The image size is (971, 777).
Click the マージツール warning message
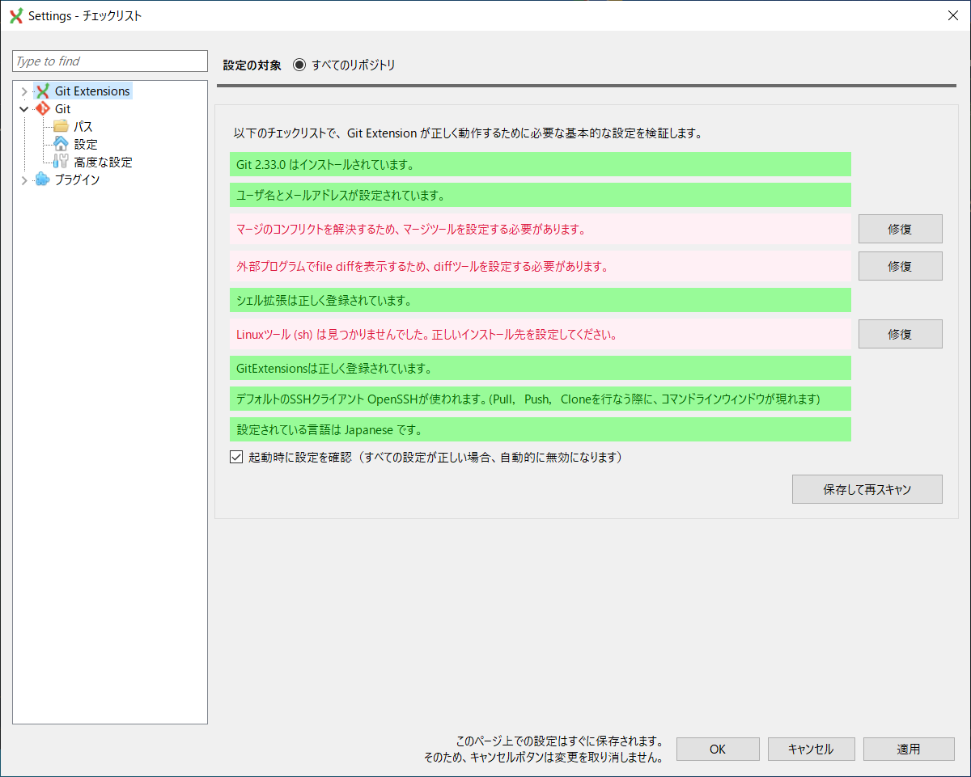click(x=541, y=229)
